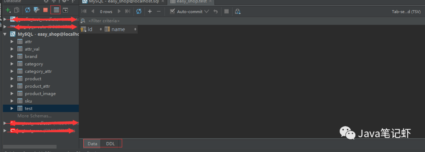
Task: Jump to last page of rows
Action: (x=128, y=11)
